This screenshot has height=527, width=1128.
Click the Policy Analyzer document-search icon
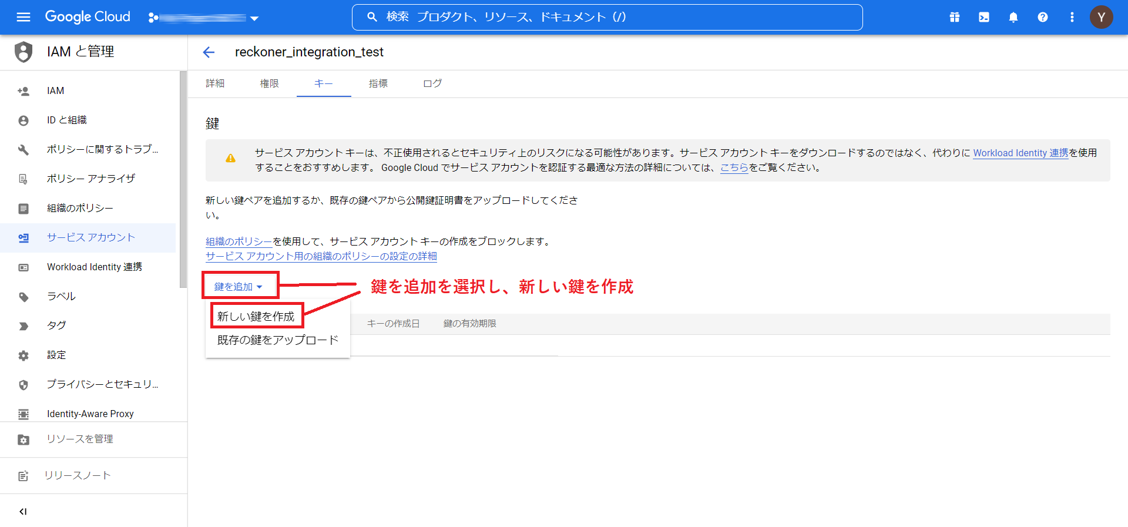(23, 179)
